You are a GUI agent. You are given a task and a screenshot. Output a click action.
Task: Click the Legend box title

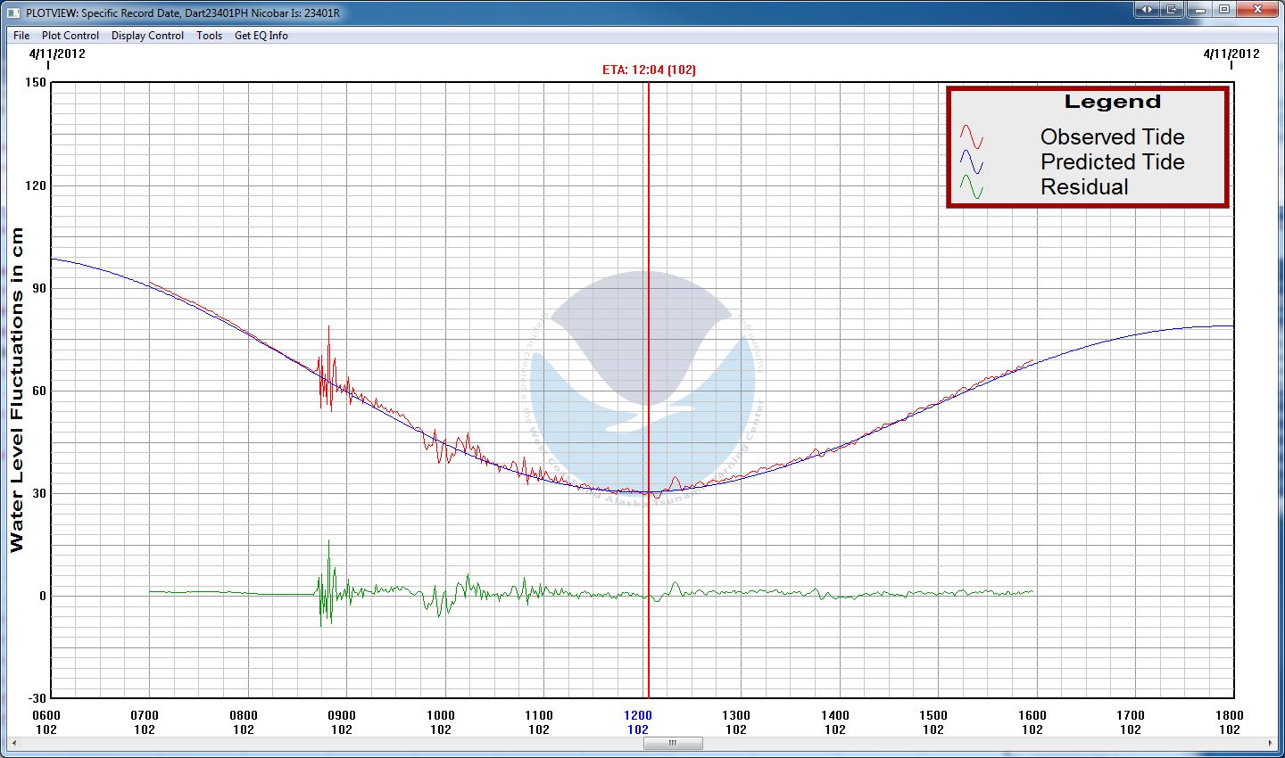(x=1112, y=102)
